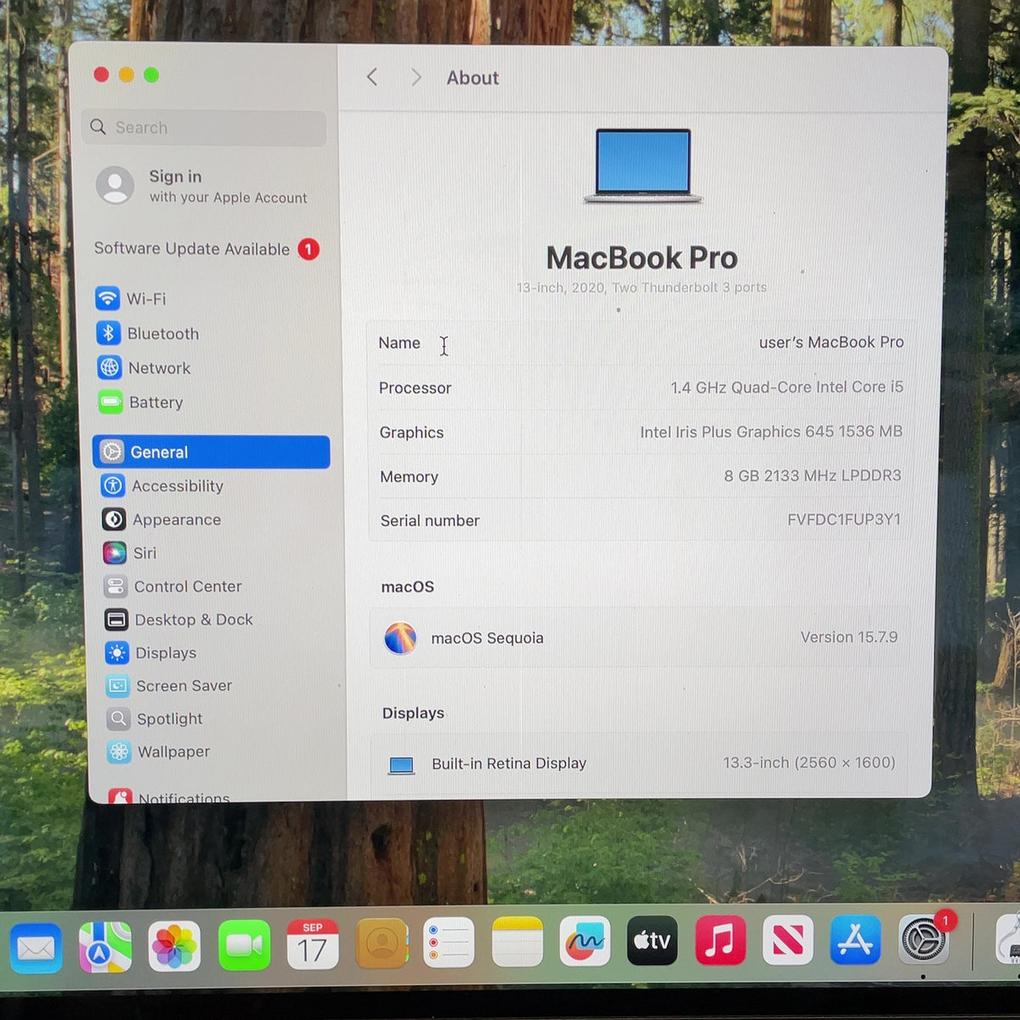Launch Photos from the Dock
The height and width of the screenshot is (1020, 1020).
[x=174, y=945]
